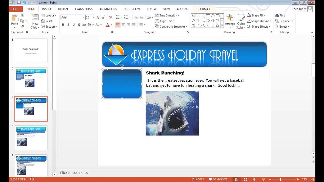The height and width of the screenshot is (182, 324).
Task: Select the Text Box shape in the gallery
Action: pos(194,16)
